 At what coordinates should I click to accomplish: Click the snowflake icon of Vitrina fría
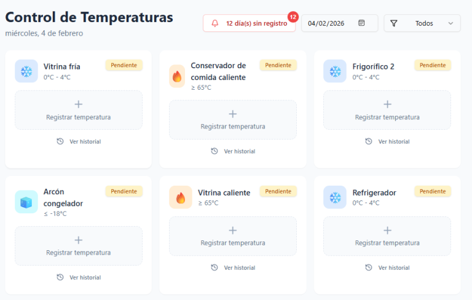(26, 71)
